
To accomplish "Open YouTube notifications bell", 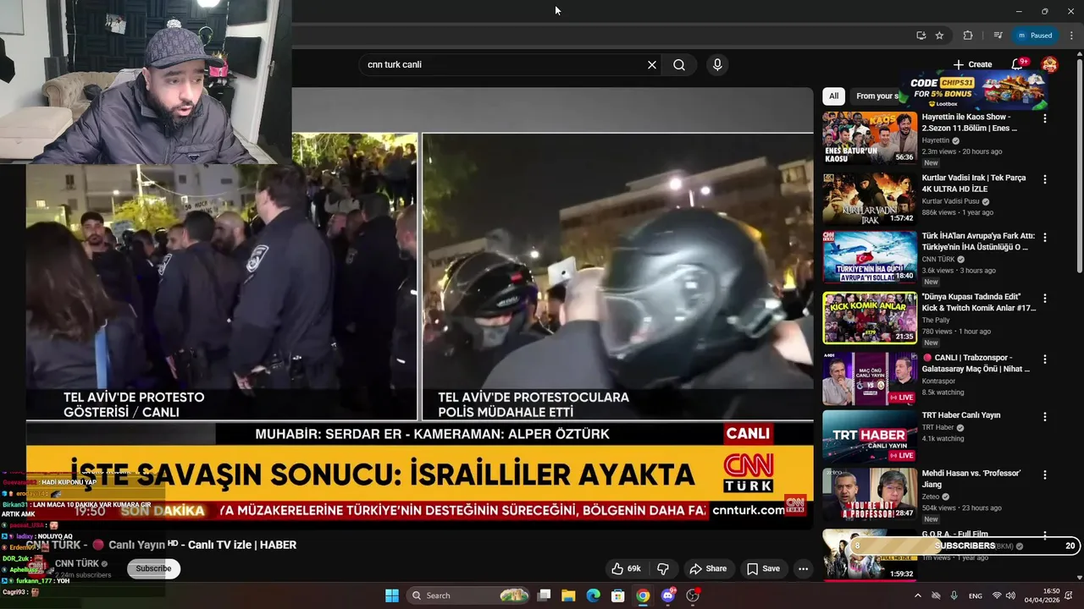I will tap(1017, 64).
